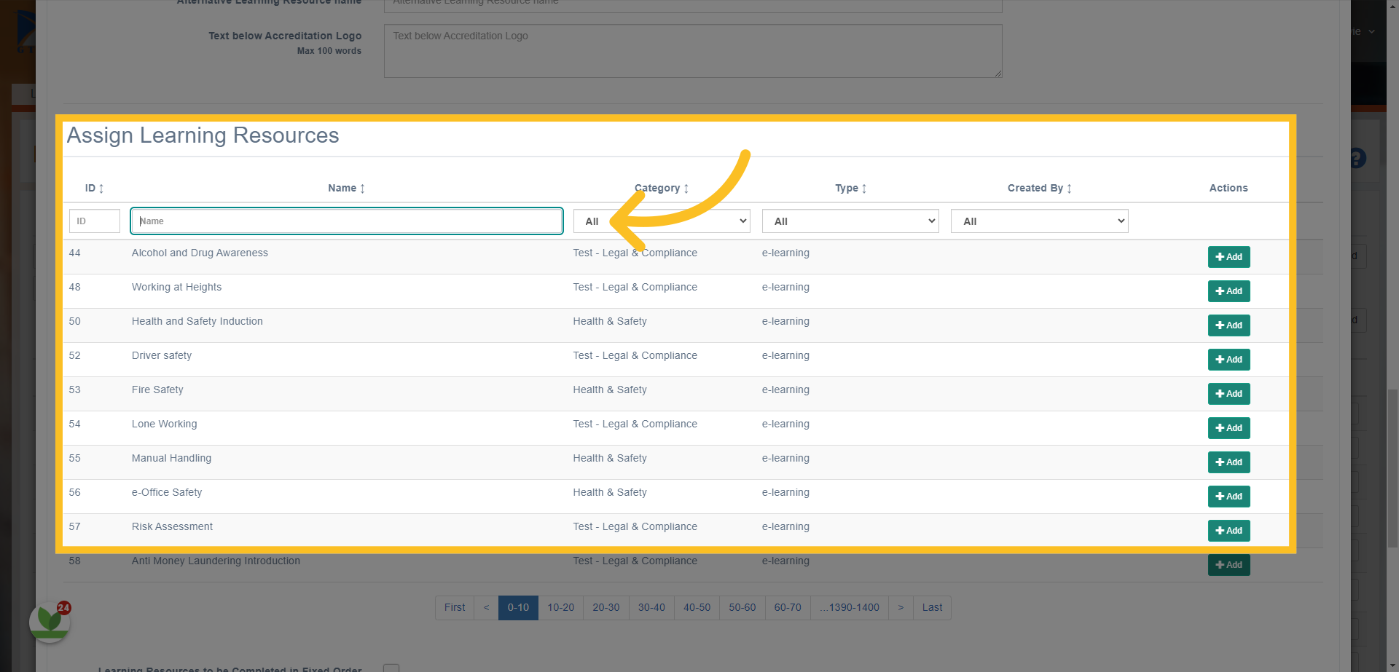Click 'Anti Money Laundering Introduction' name cell

(x=216, y=561)
